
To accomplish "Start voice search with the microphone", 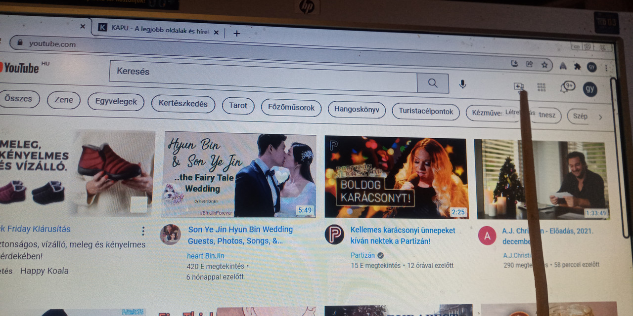I will [462, 84].
